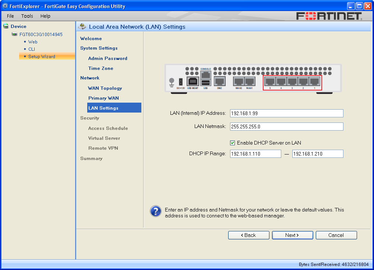Click the Device globe icon in sidebar

click(x=6, y=26)
